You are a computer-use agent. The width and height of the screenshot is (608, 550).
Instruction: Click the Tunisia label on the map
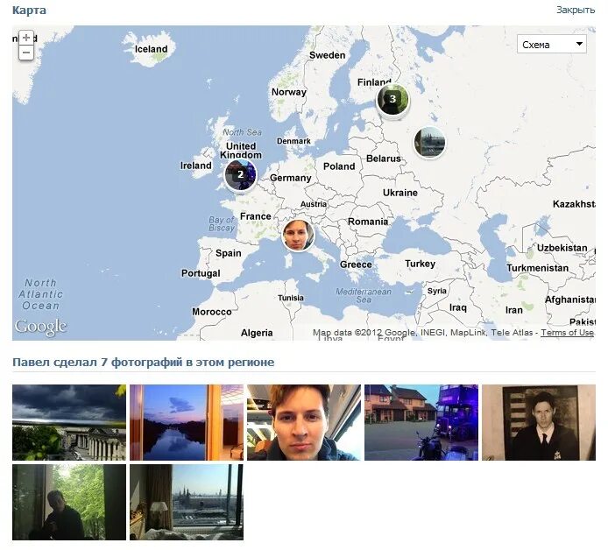pos(291,298)
